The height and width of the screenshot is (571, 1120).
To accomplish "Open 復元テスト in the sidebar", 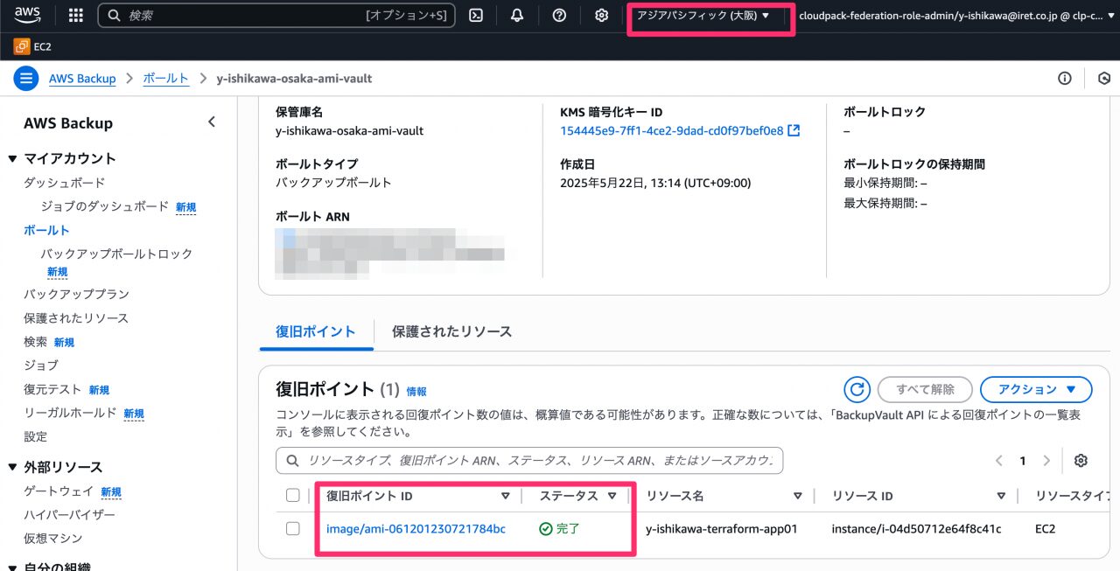I will pyautogui.click(x=52, y=389).
